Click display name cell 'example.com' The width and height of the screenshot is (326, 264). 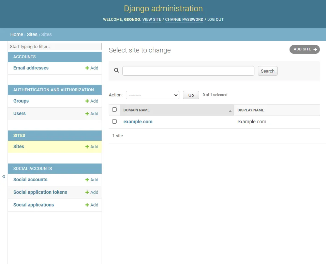[252, 122]
